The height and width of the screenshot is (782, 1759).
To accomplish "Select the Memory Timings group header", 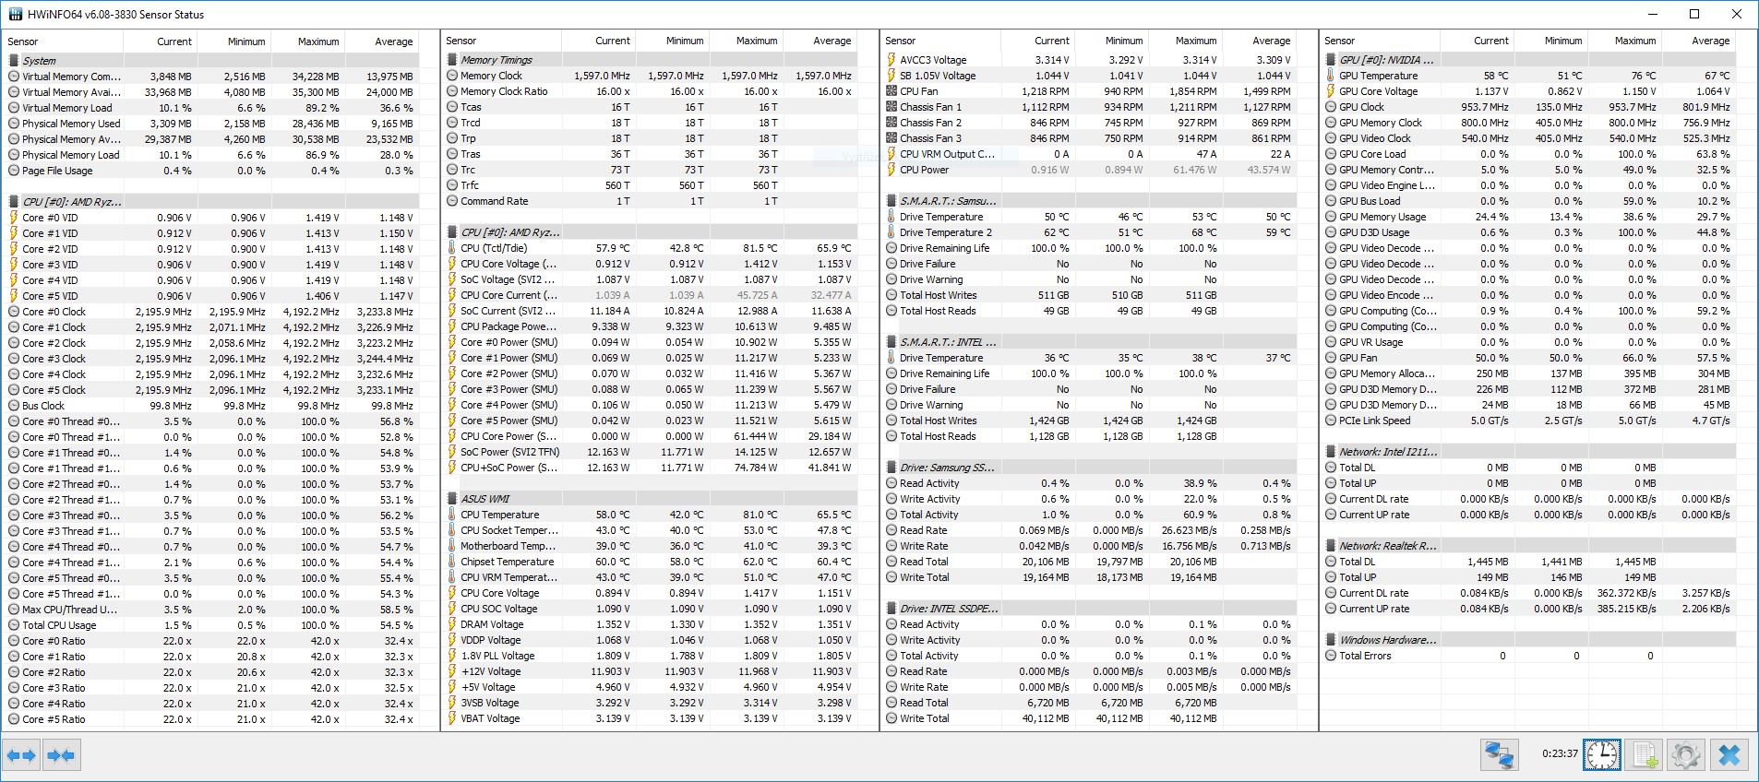I will (x=496, y=60).
